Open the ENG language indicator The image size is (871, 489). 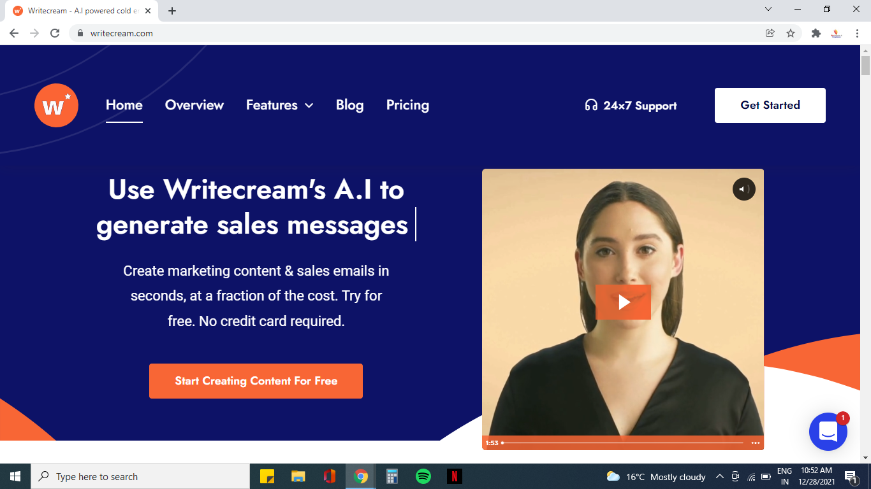click(x=784, y=476)
